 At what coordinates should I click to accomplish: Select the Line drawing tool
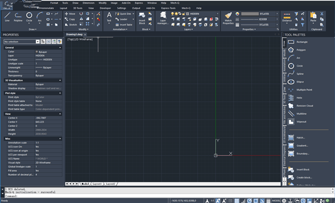click(x=7, y=17)
